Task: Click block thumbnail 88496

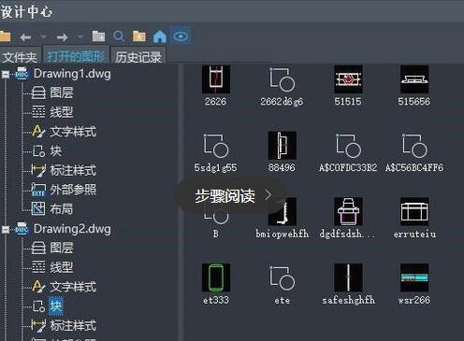Action: [x=283, y=146]
